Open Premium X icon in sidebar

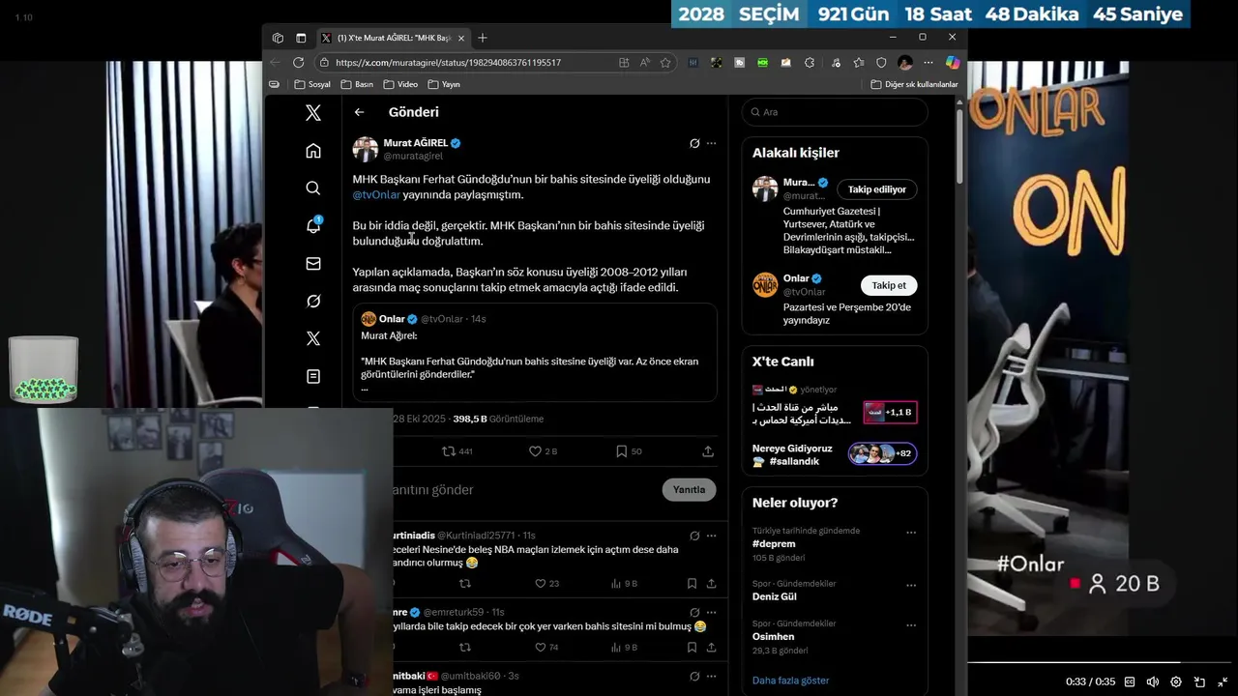[313, 338]
